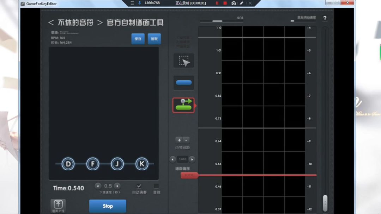The image size is (381, 214).
Task: Stop the recording with the red square
Action: [x=225, y=3]
